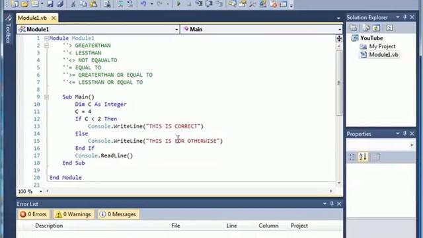Open the 100 % zoom dropdown
423x238 pixels.
coord(41,191)
